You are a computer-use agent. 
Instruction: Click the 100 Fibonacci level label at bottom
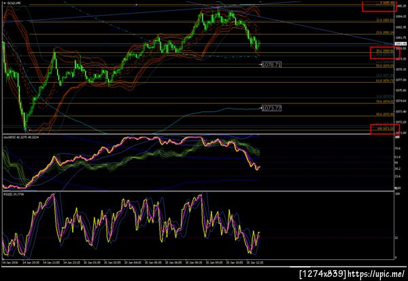coord(385,128)
